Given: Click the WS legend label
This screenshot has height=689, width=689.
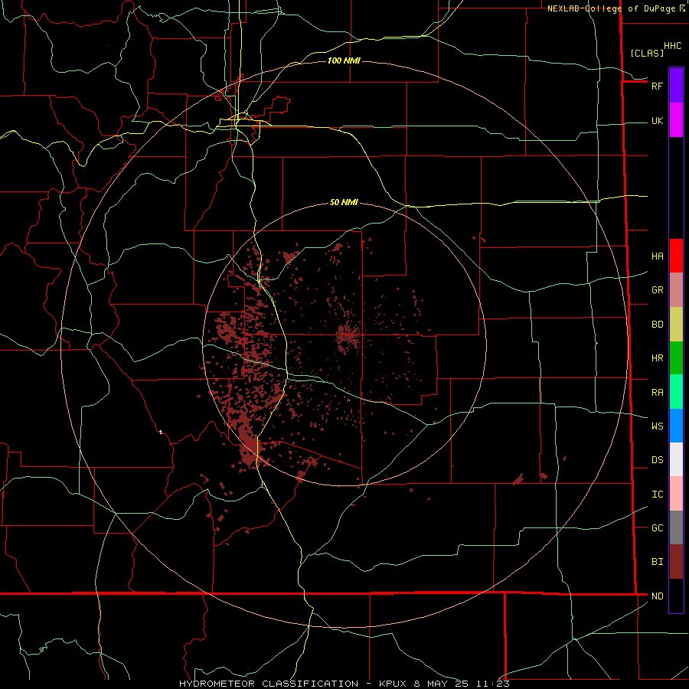Looking at the screenshot, I should click(x=658, y=426).
